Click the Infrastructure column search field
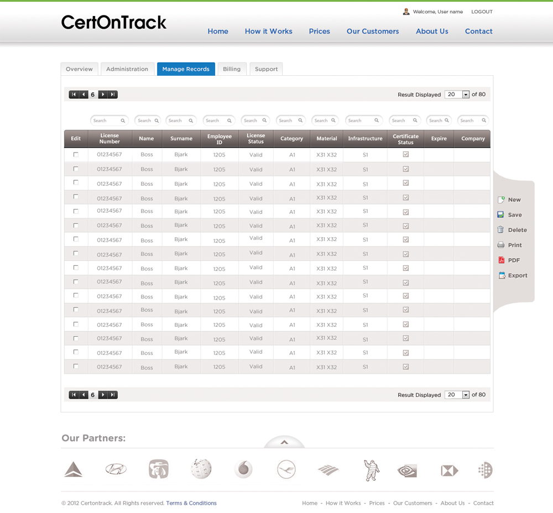 point(364,121)
